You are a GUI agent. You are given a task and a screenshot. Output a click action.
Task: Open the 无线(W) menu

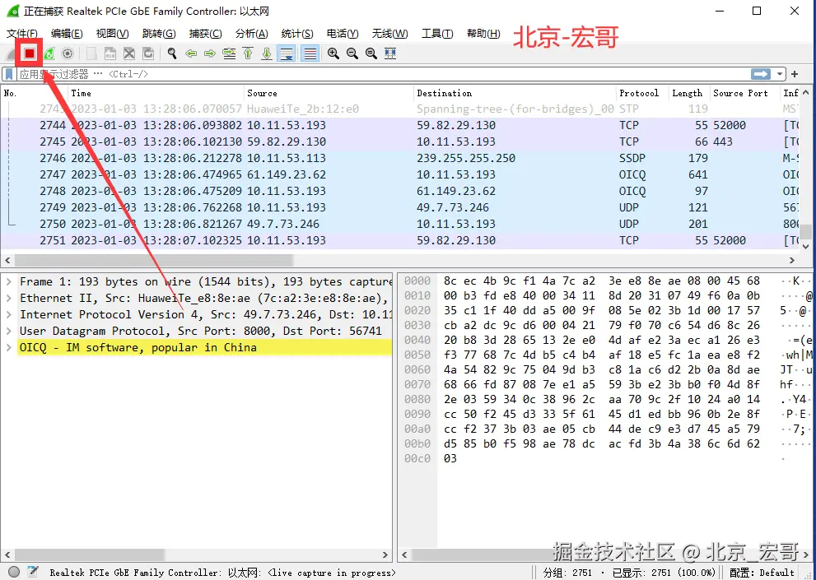389,33
